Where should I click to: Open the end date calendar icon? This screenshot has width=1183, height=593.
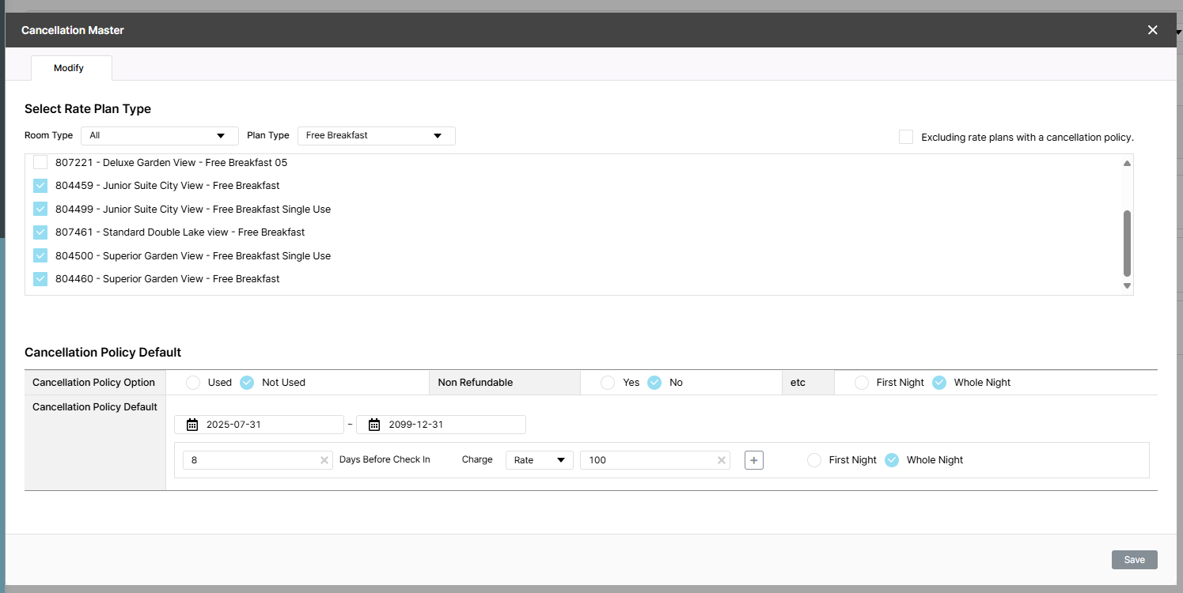(374, 425)
